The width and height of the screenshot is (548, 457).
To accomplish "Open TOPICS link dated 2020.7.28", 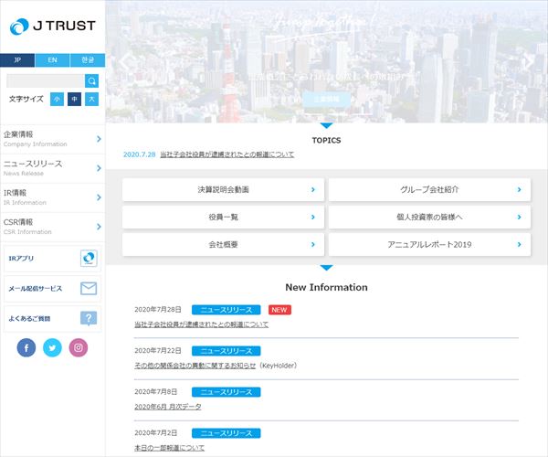I will (227, 154).
